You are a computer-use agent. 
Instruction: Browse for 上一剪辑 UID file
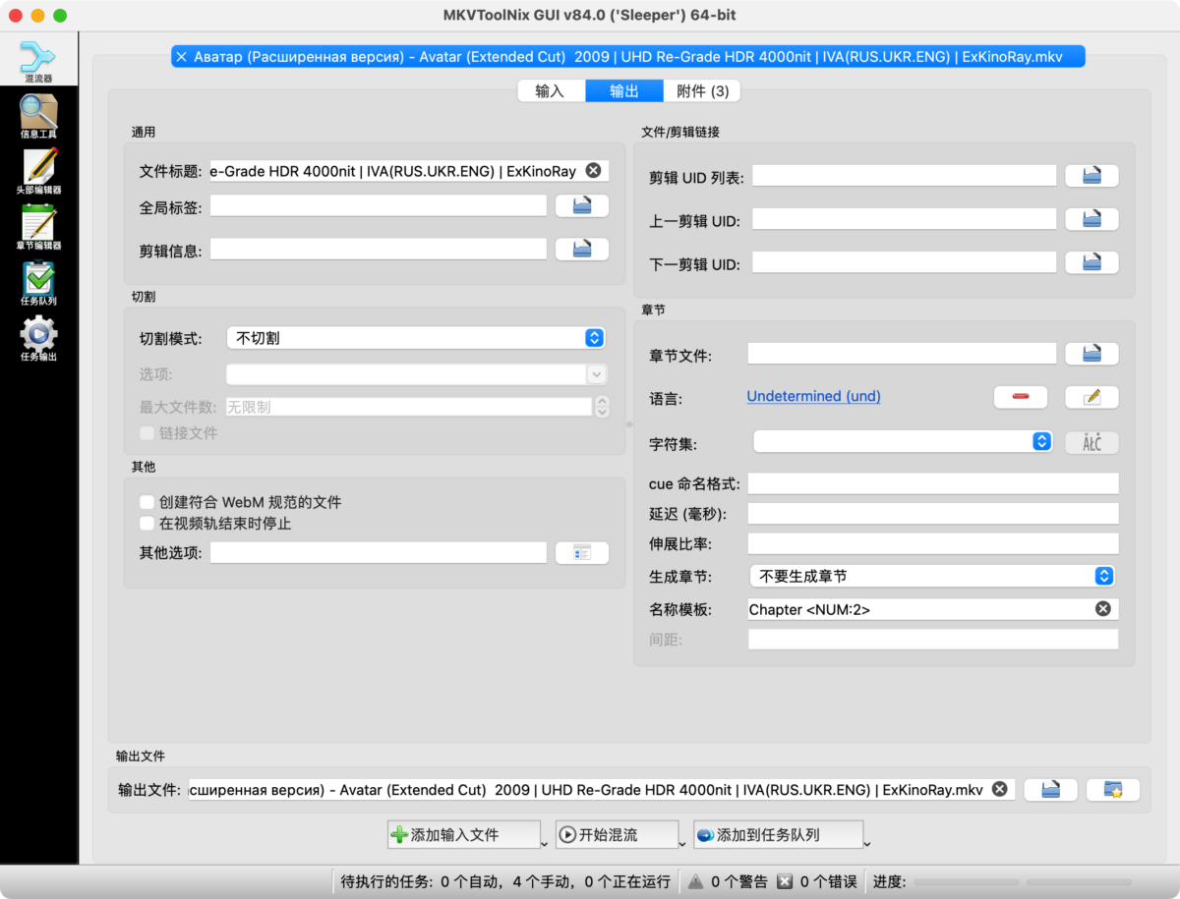1091,219
